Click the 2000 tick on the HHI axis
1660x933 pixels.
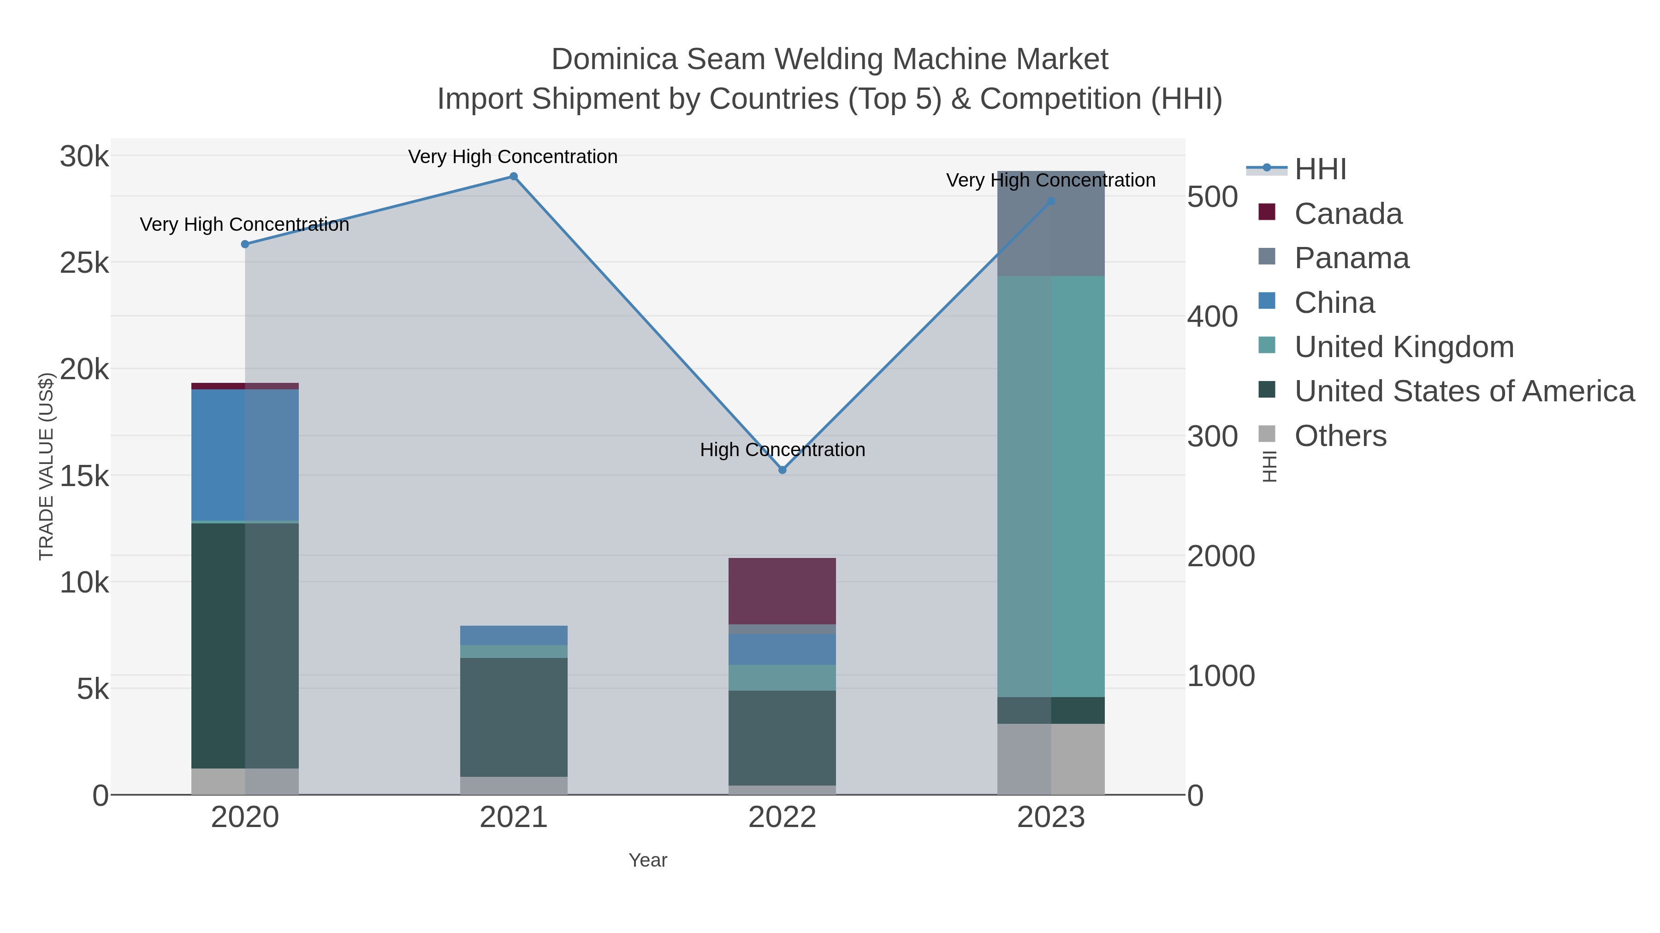pyautogui.click(x=1221, y=556)
